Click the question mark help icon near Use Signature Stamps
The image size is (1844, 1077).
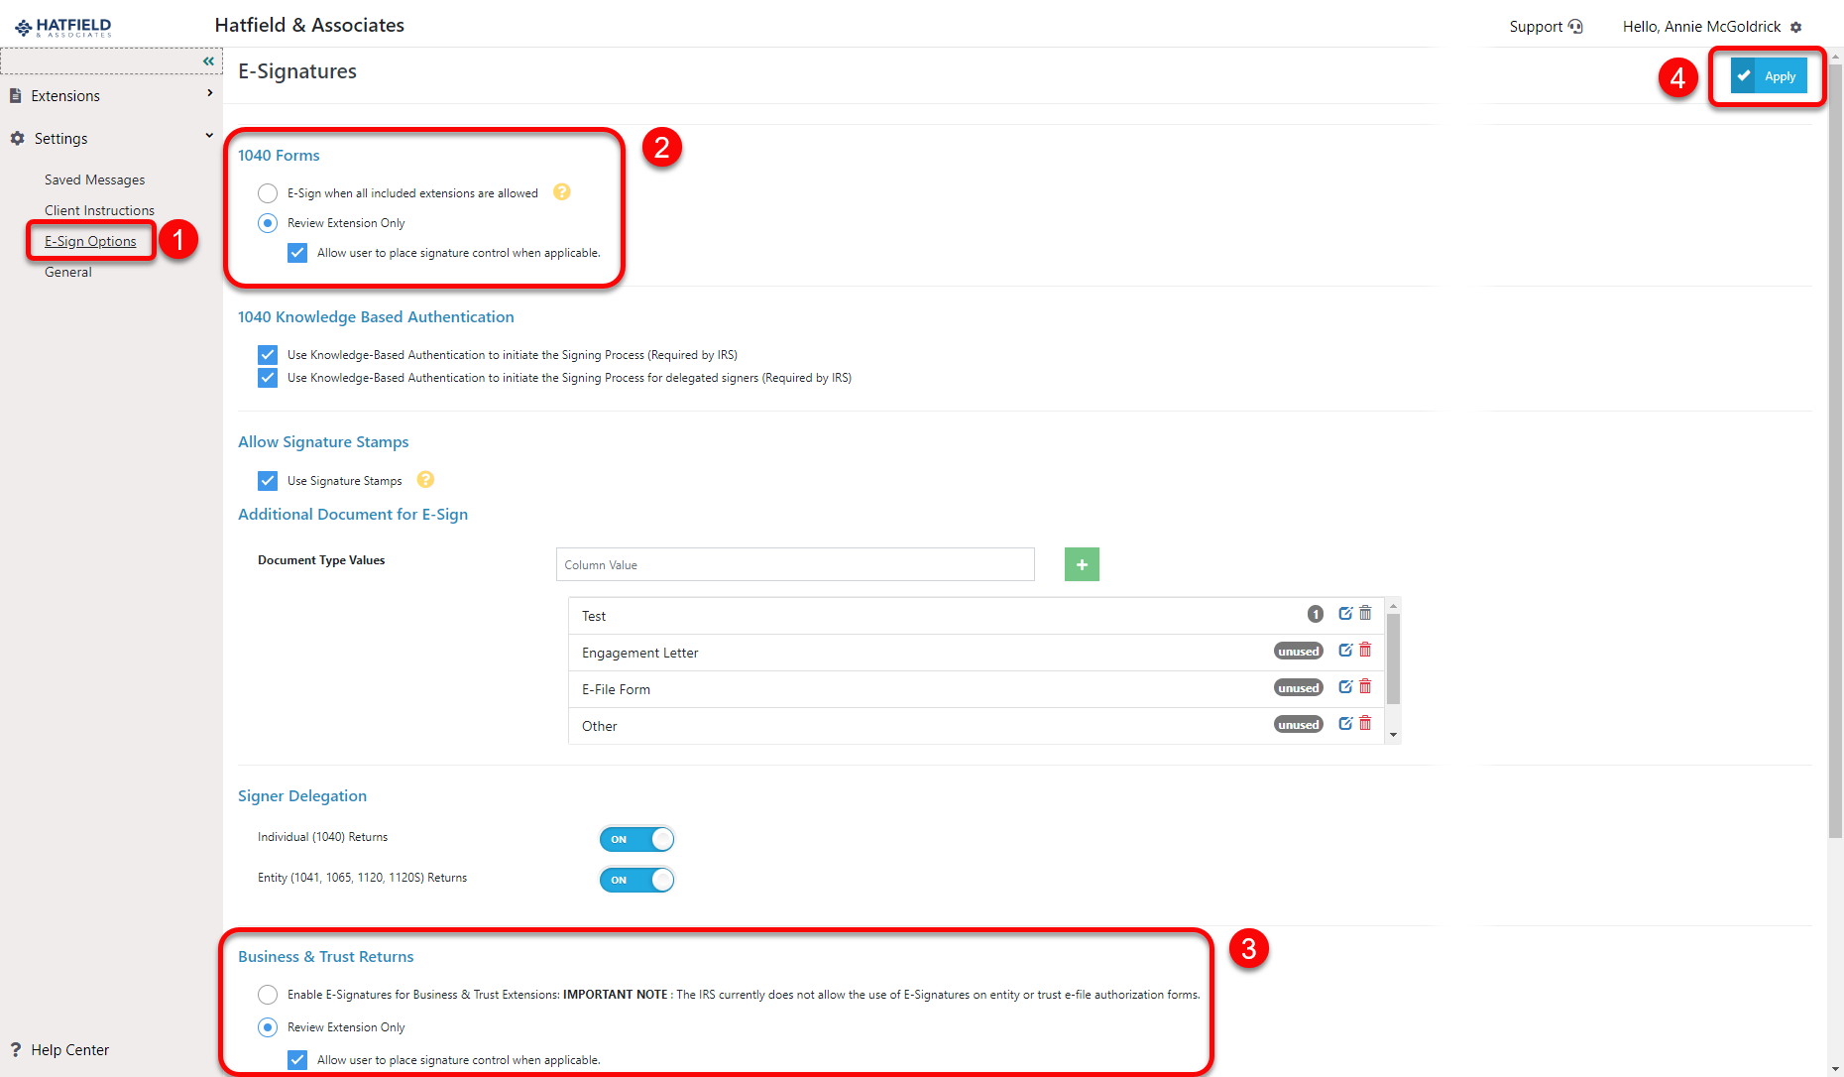(425, 480)
